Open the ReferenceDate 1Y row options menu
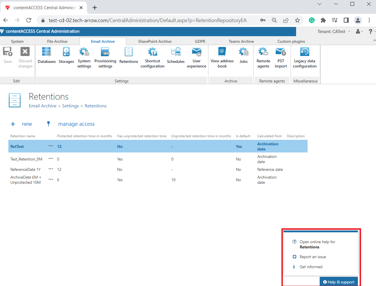 tap(51, 169)
